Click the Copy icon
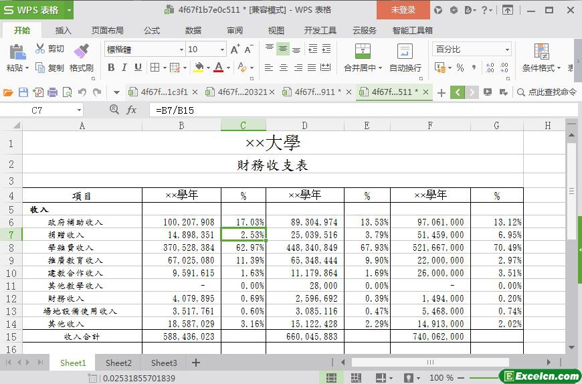 coord(39,68)
